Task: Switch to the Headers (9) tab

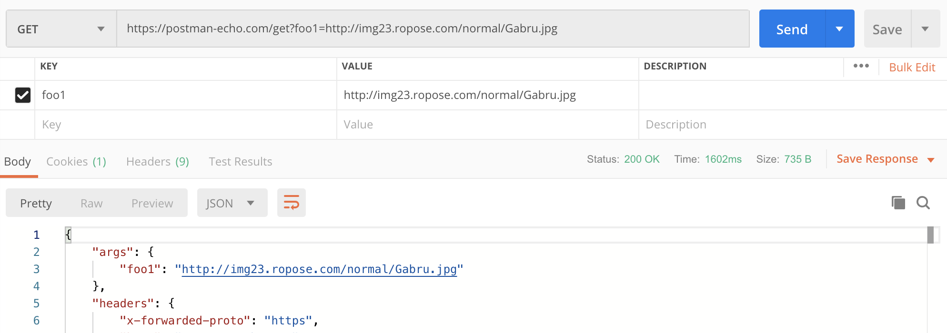Action: pos(158,162)
